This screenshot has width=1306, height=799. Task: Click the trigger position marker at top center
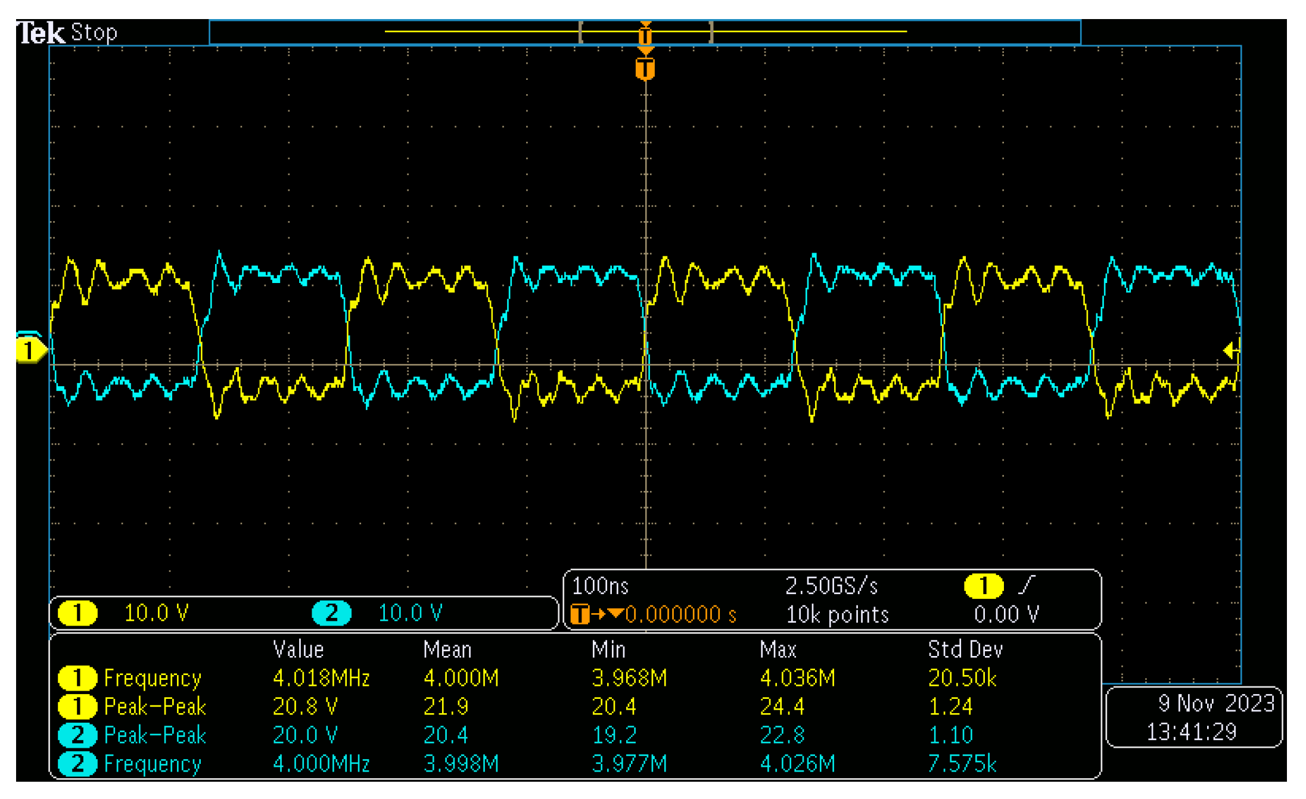coord(645,35)
